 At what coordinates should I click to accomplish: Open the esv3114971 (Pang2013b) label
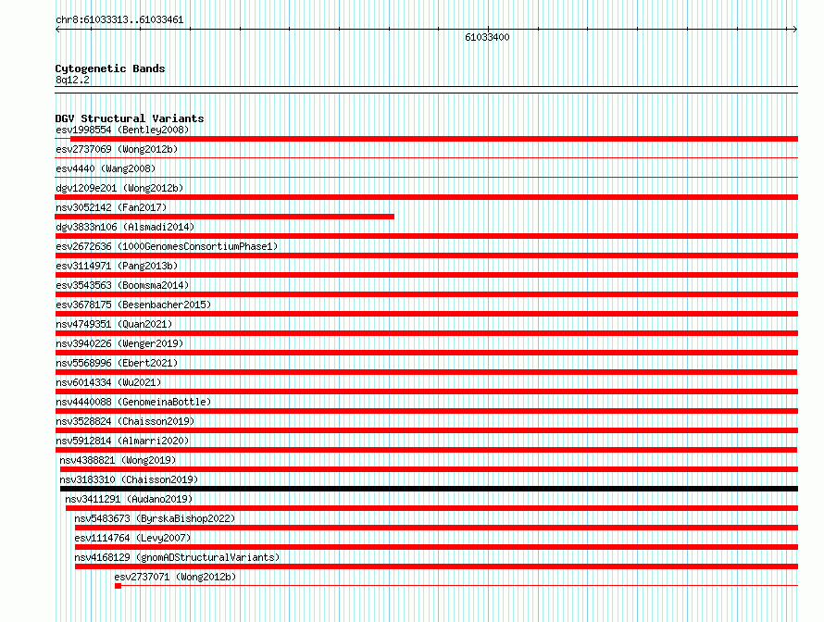pos(117,266)
